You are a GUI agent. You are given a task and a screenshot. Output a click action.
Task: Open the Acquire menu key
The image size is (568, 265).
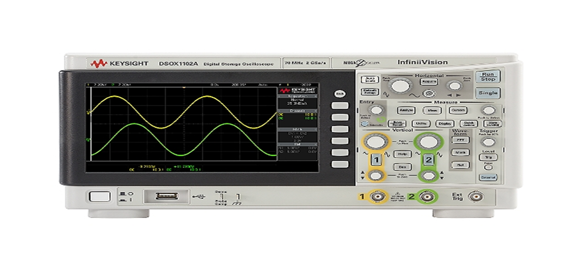click(429, 81)
